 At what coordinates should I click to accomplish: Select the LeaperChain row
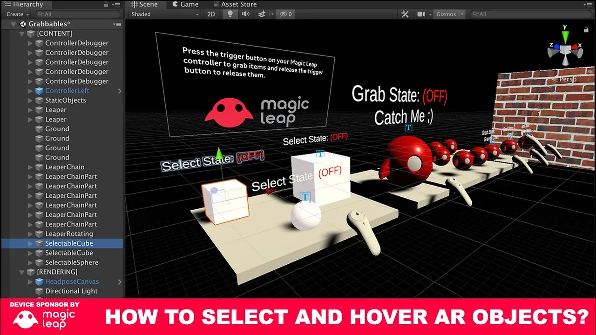click(62, 167)
